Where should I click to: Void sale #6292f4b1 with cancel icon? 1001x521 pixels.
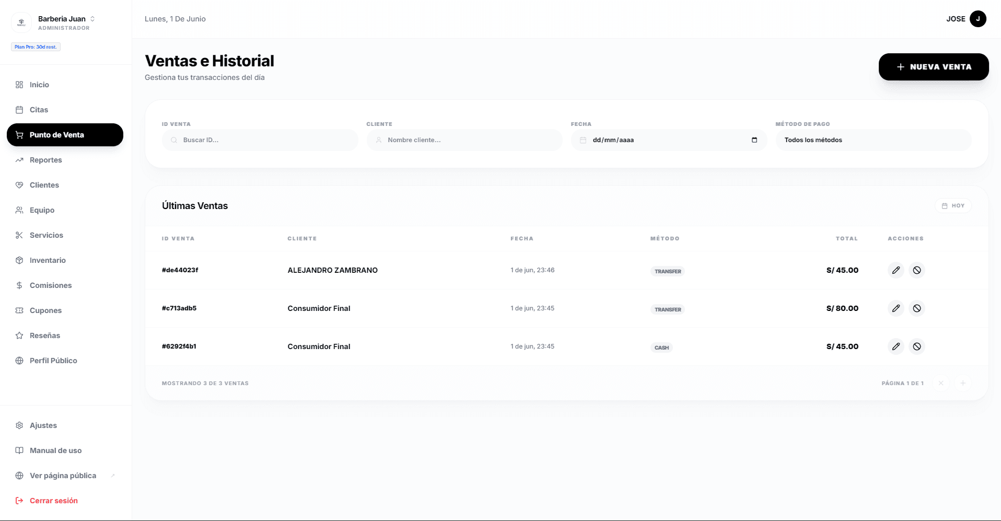(917, 346)
